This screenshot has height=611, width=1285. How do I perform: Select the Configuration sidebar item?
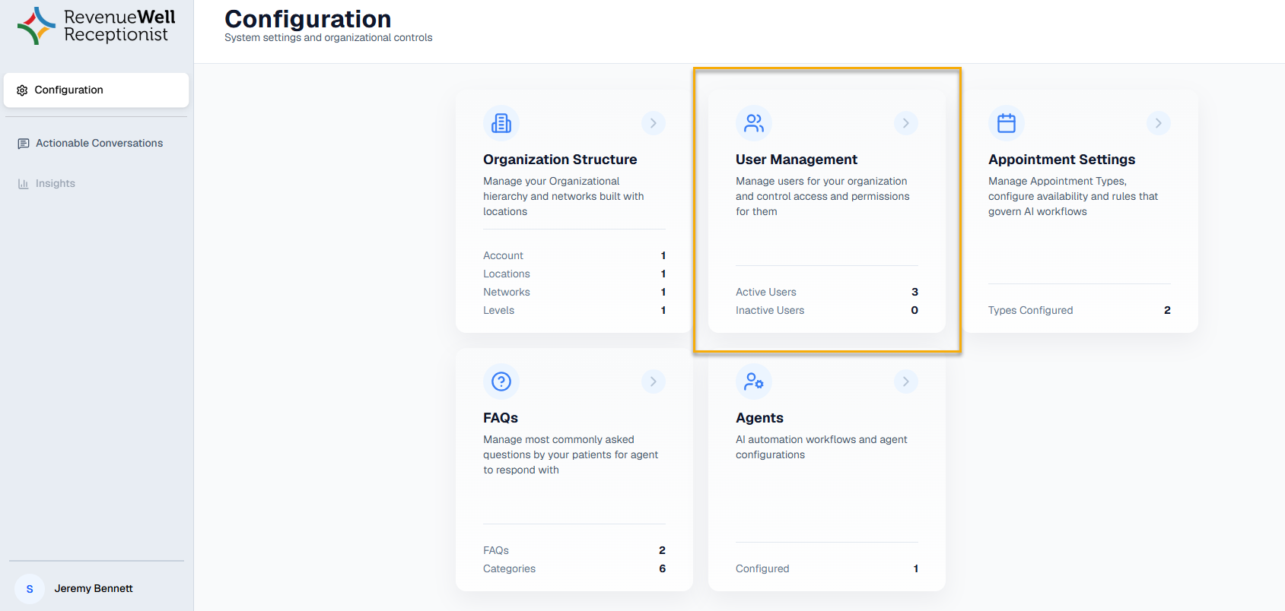[x=97, y=90]
